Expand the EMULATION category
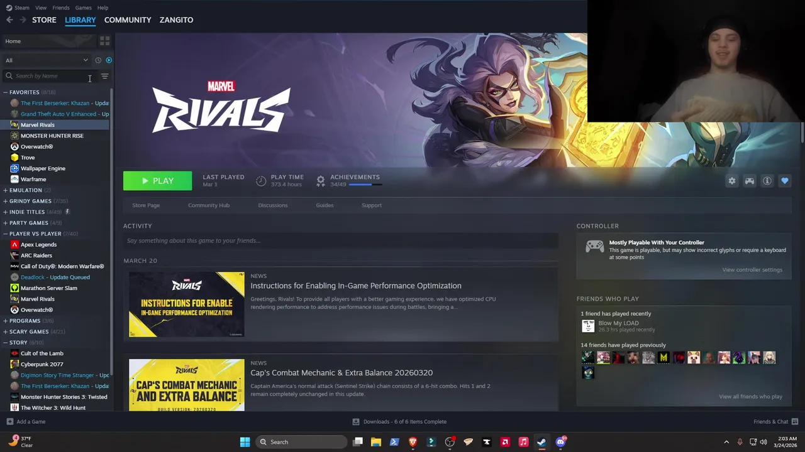The height and width of the screenshot is (452, 805). click(5, 190)
